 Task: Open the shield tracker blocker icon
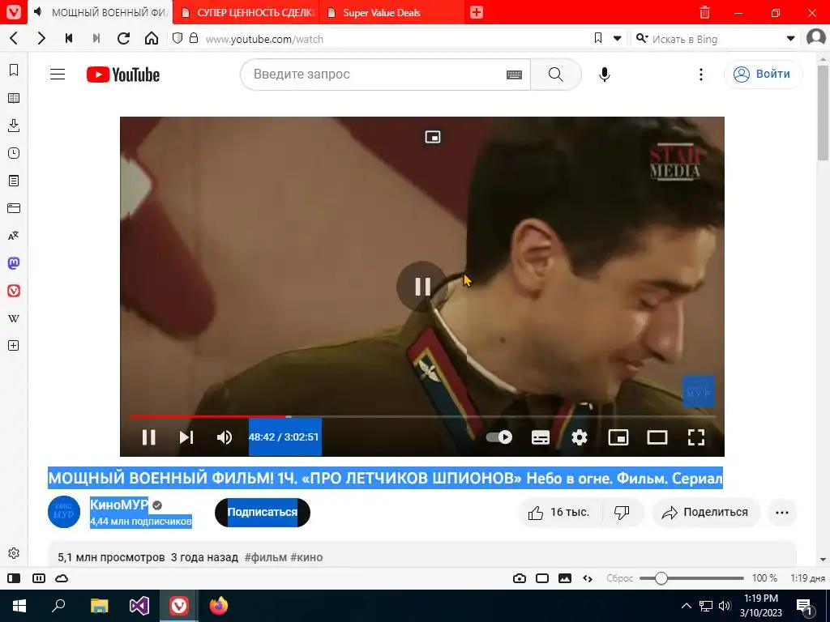pyautogui.click(x=178, y=38)
